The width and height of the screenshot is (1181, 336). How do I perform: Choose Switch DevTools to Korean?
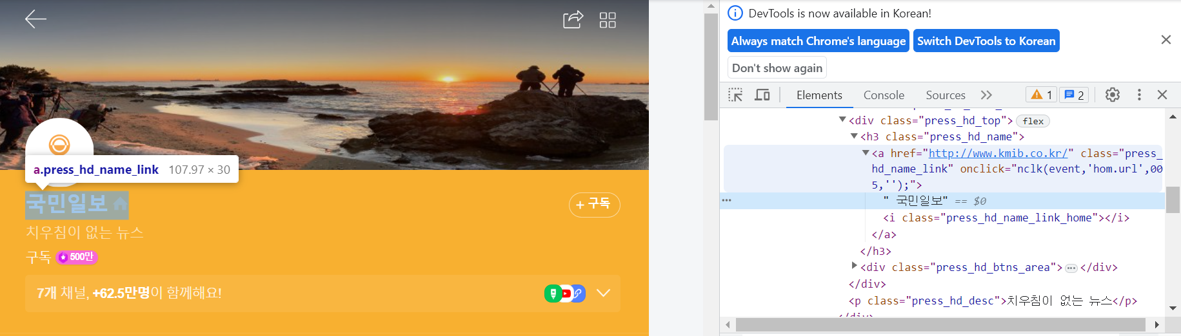(x=986, y=41)
